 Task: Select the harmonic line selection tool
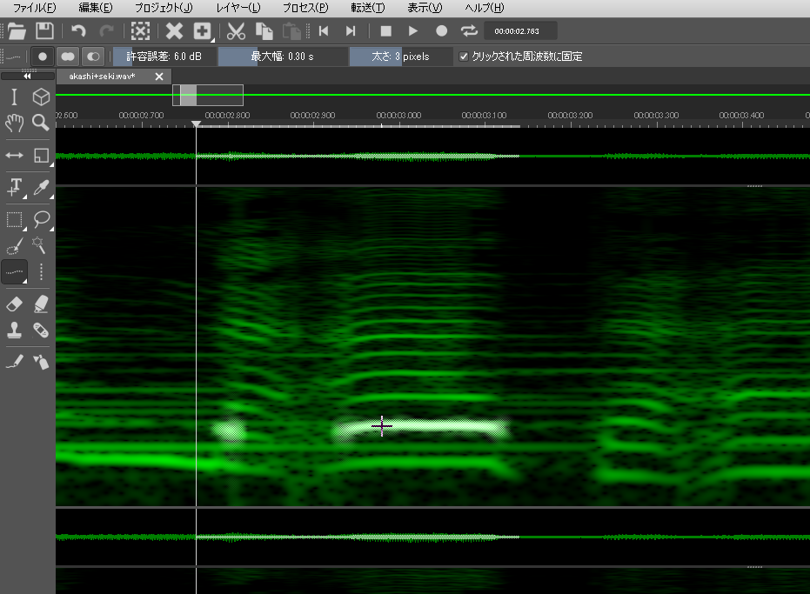pyautogui.click(x=15, y=271)
